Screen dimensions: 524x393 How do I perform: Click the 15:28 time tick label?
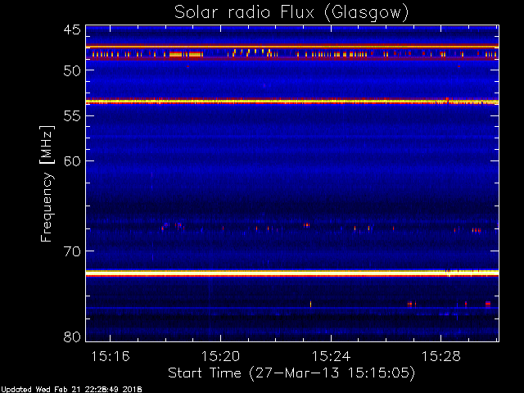[x=441, y=356]
